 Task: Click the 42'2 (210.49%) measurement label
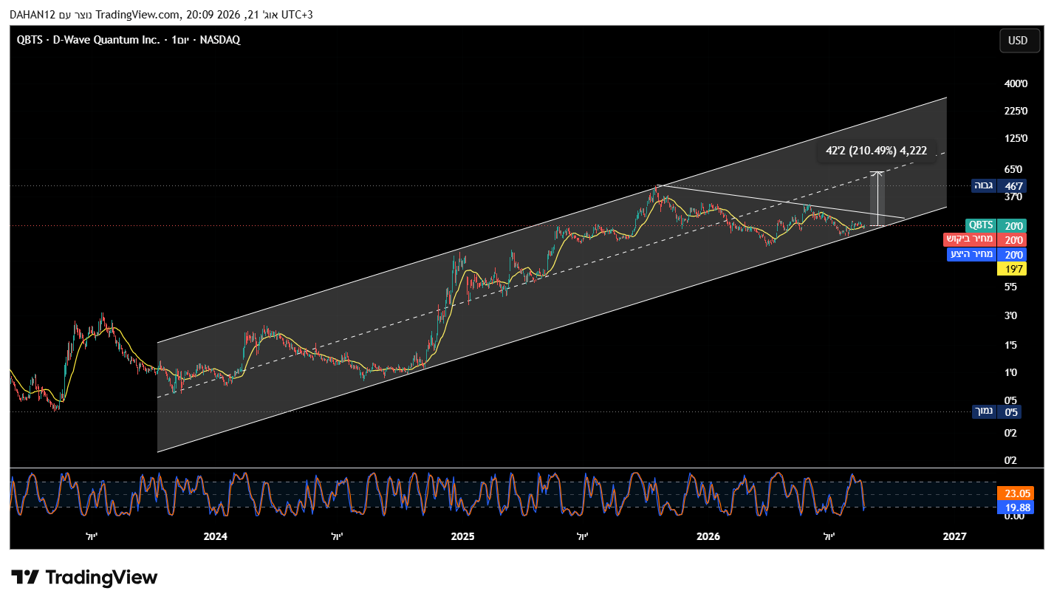tap(876, 151)
